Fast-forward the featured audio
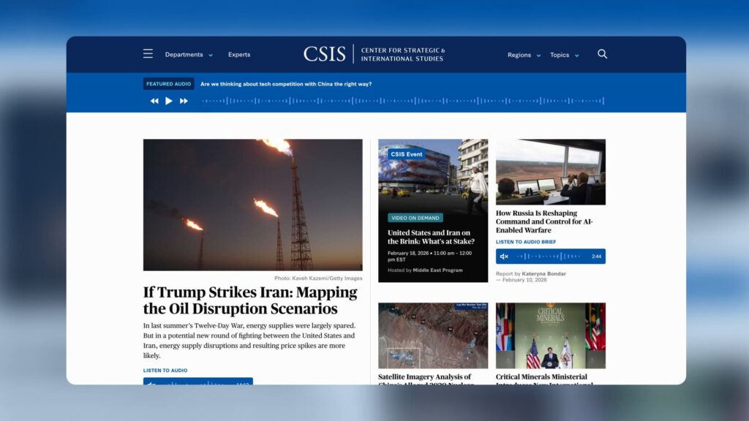The width and height of the screenshot is (749, 421). 184,101
